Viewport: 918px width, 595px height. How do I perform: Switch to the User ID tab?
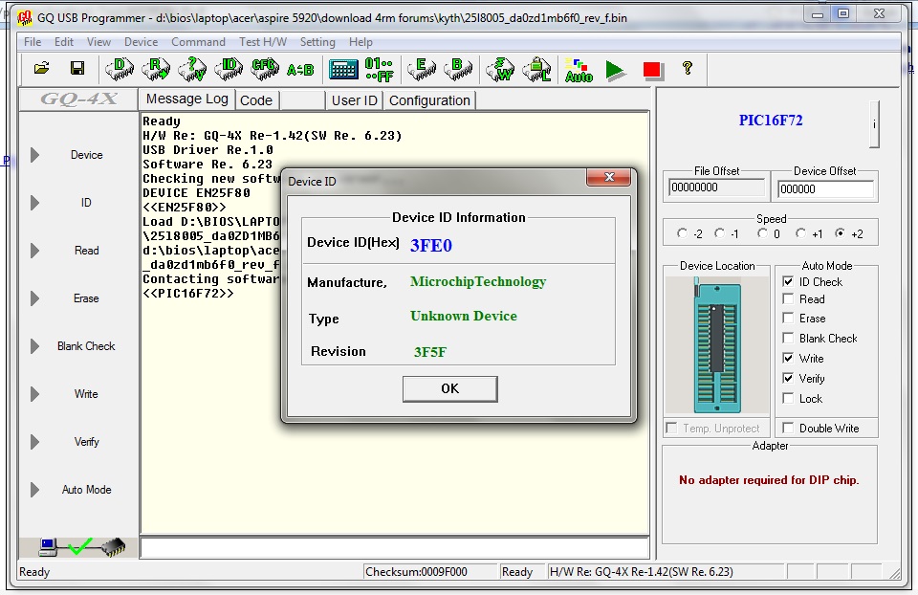tap(354, 100)
